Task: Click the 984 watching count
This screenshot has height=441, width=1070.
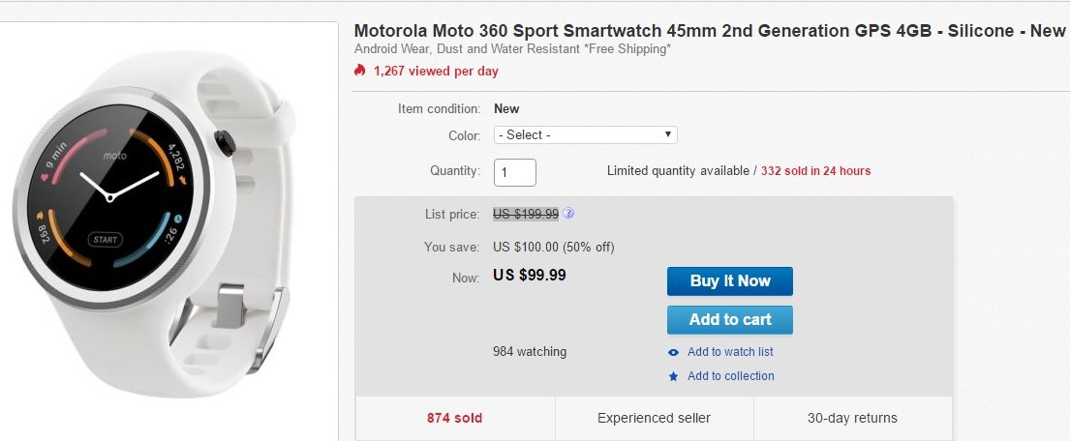Action: point(530,352)
